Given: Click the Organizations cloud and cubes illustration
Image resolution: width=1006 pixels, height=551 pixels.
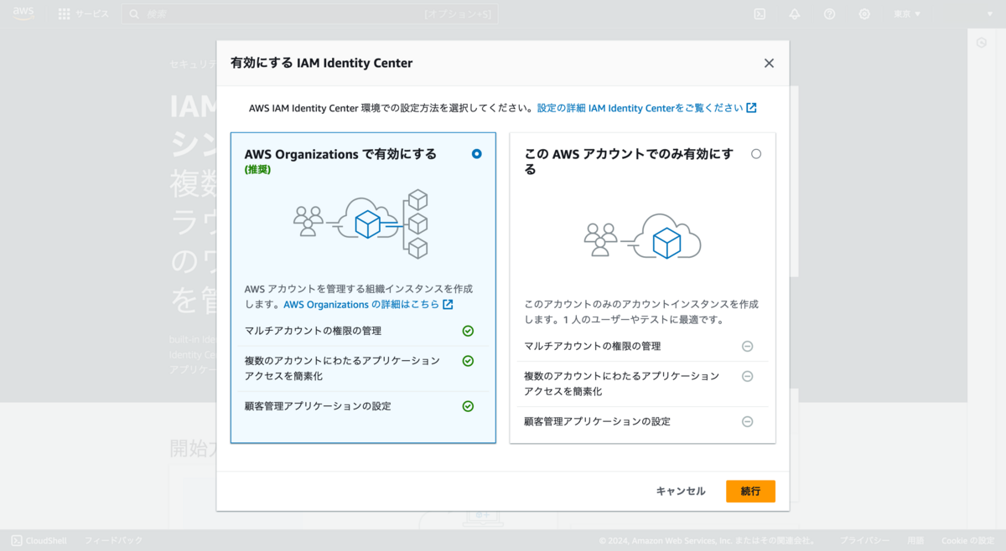Looking at the screenshot, I should click(x=361, y=224).
